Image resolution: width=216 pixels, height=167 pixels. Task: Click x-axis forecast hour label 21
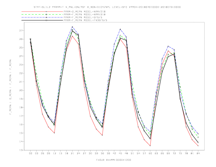coord(72,153)
